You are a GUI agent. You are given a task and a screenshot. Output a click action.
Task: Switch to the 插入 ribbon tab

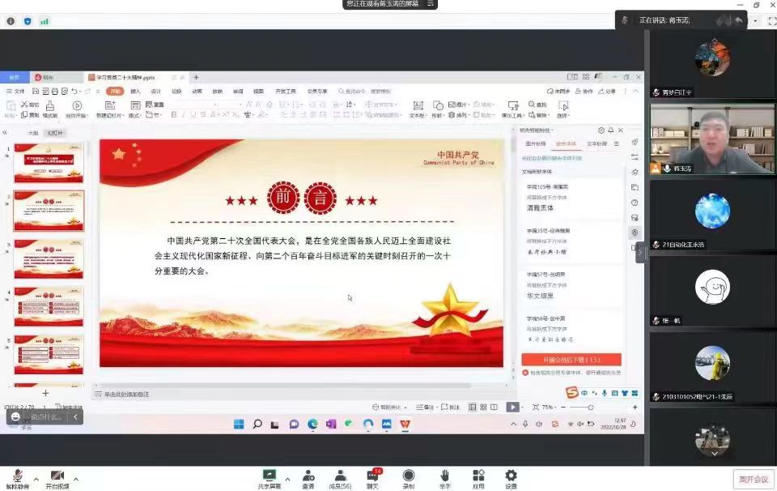click(x=135, y=92)
